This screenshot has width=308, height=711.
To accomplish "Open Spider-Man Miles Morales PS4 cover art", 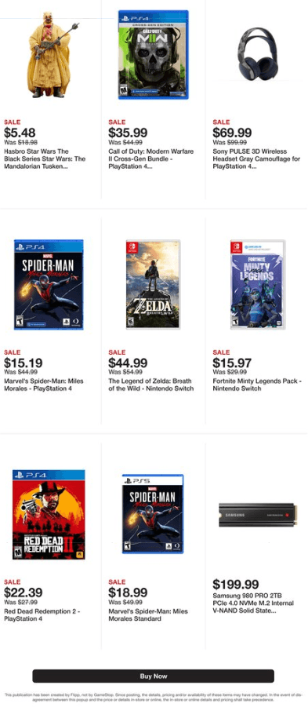I will pyautogui.click(x=49, y=284).
